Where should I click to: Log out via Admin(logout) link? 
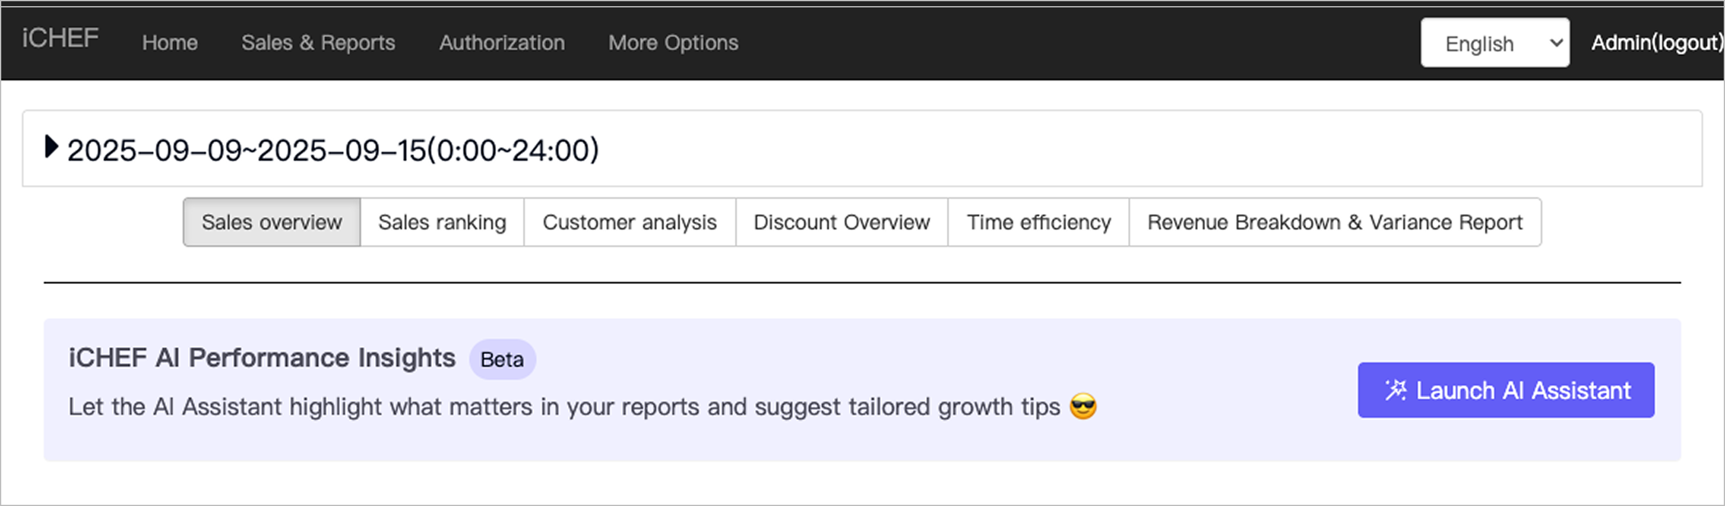(1655, 43)
